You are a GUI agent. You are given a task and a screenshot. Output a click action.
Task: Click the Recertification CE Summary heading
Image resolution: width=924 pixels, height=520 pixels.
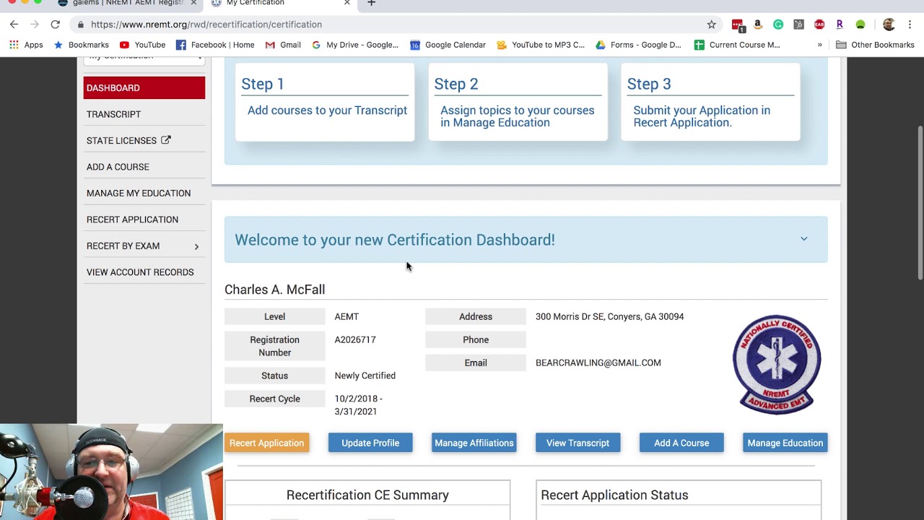367,495
